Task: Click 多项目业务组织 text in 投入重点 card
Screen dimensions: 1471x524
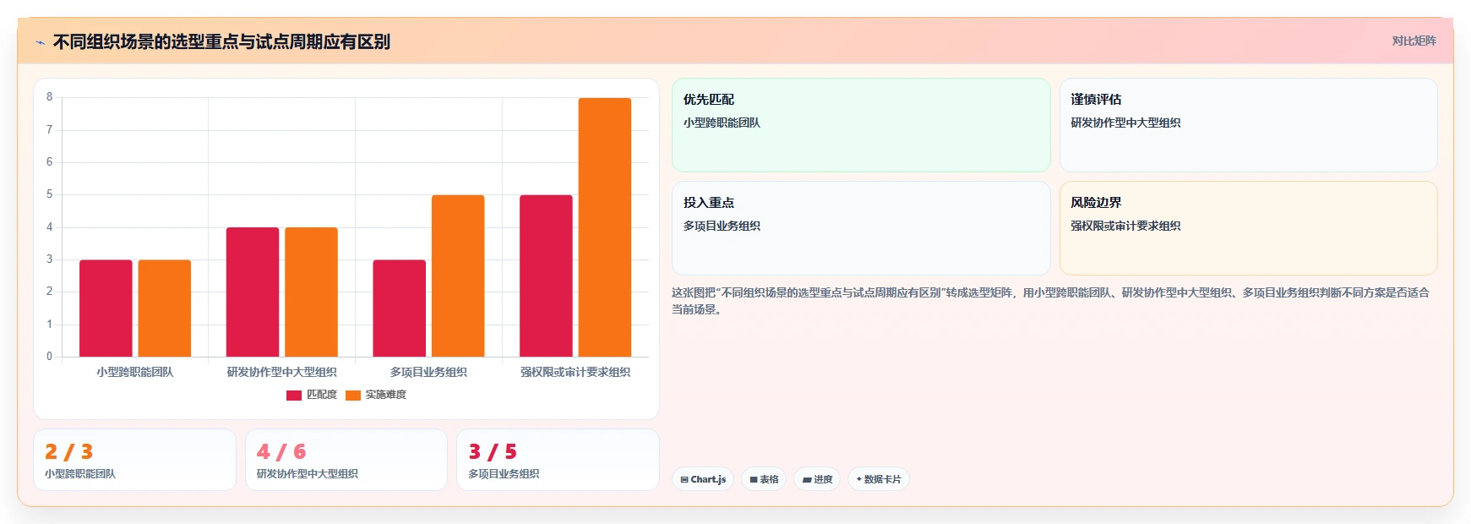Action: pos(722,226)
